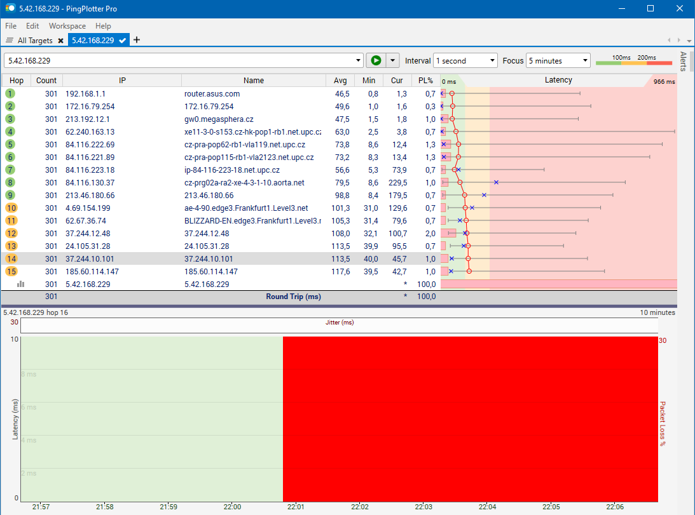
Task: Select hop 2 green circle icon
Action: click(10, 106)
